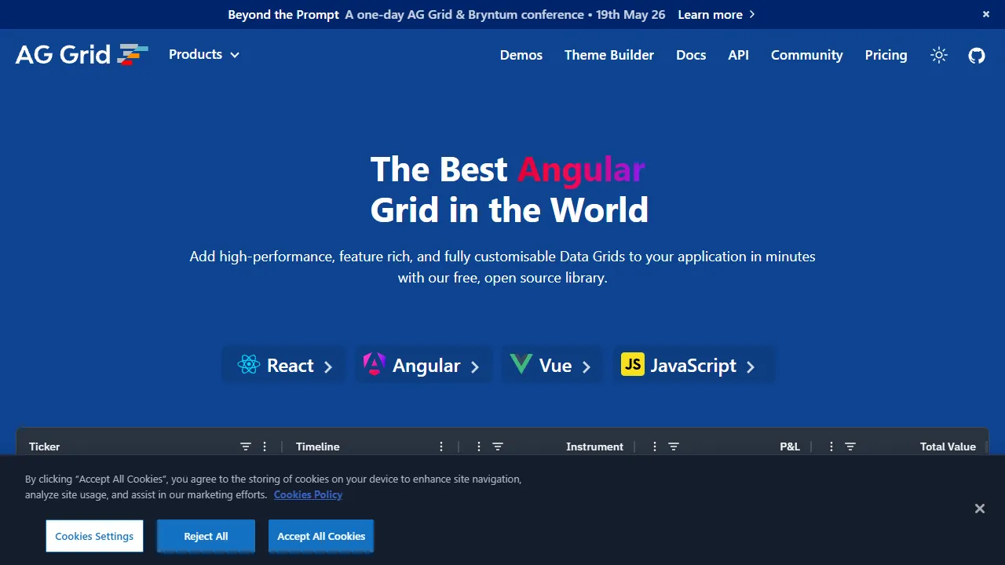Open the Ticker column menu dots

click(265, 447)
